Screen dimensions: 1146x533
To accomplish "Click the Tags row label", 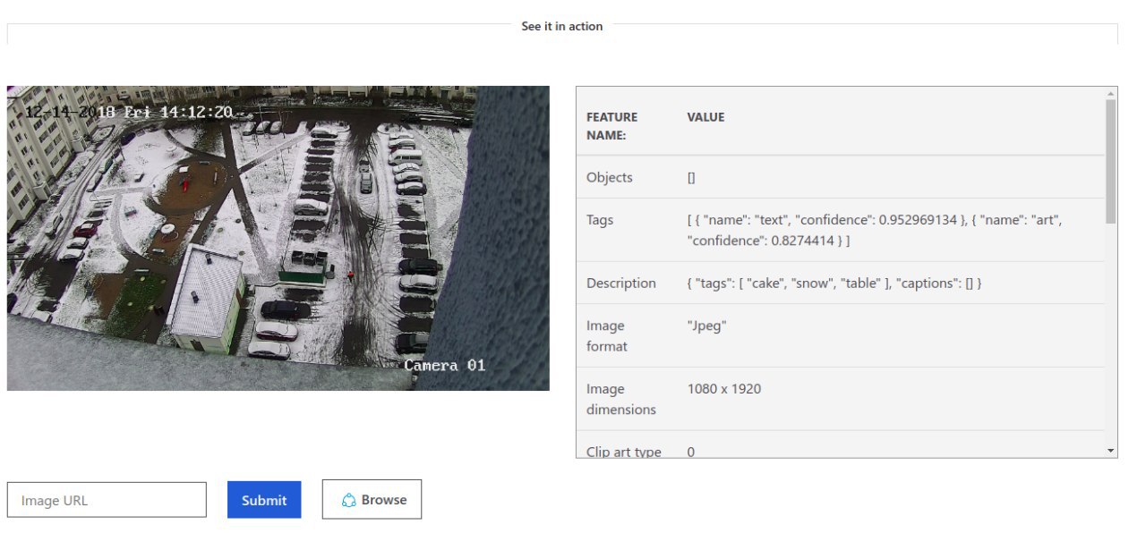I will [x=600, y=220].
